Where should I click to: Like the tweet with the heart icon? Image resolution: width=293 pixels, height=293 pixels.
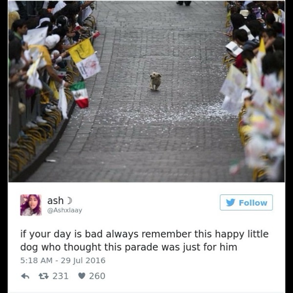pyautogui.click(x=82, y=276)
